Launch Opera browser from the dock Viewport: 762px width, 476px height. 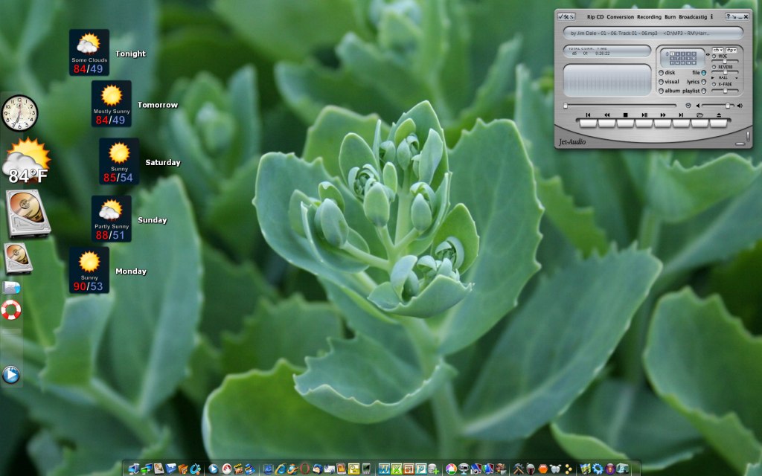(x=304, y=469)
